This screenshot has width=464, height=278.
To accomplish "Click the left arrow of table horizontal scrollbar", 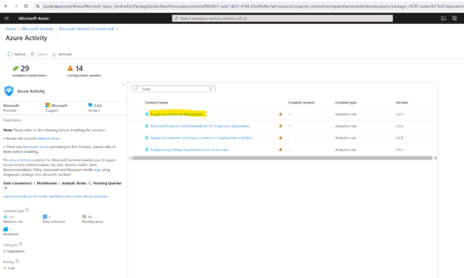I will coord(131,158).
